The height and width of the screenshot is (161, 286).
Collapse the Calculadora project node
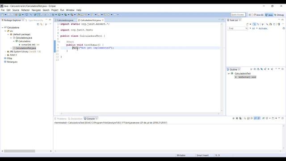pos(3,27)
